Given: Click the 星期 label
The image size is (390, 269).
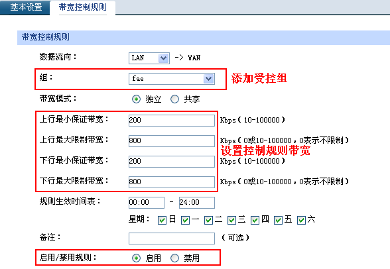Looking at the screenshot, I should (x=139, y=219).
